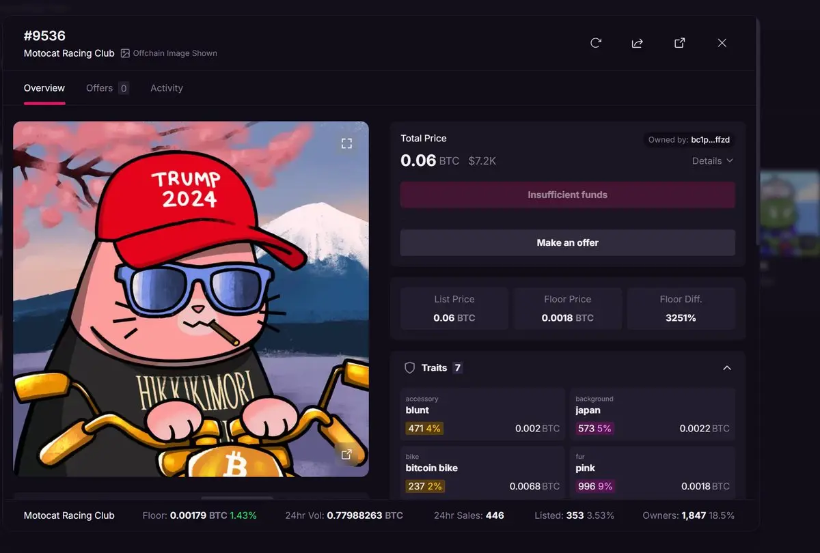This screenshot has width=820, height=553.
Task: Expand the price Details dropdown
Action: [713, 161]
